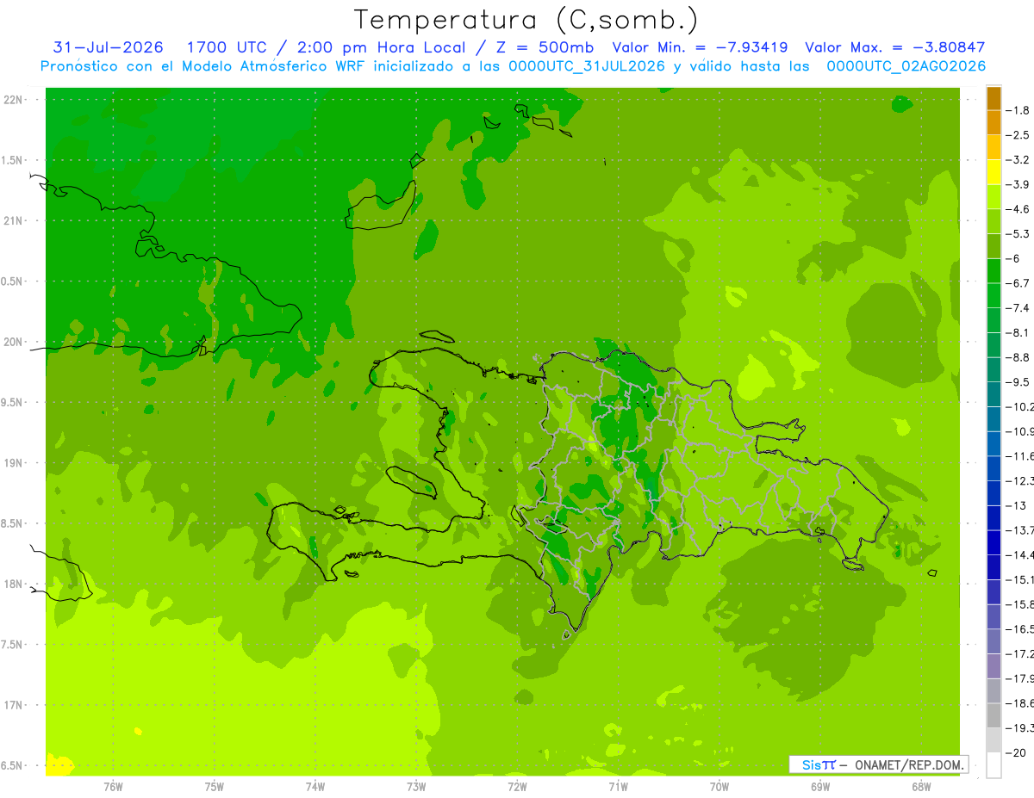The image size is (1034, 798).
Task: Click the "-20" colorbar value
Action: coord(1018,752)
